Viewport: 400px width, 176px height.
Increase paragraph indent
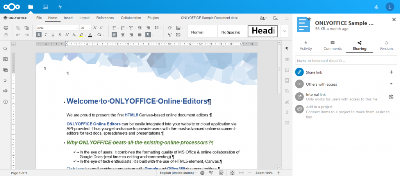tap(148, 28)
